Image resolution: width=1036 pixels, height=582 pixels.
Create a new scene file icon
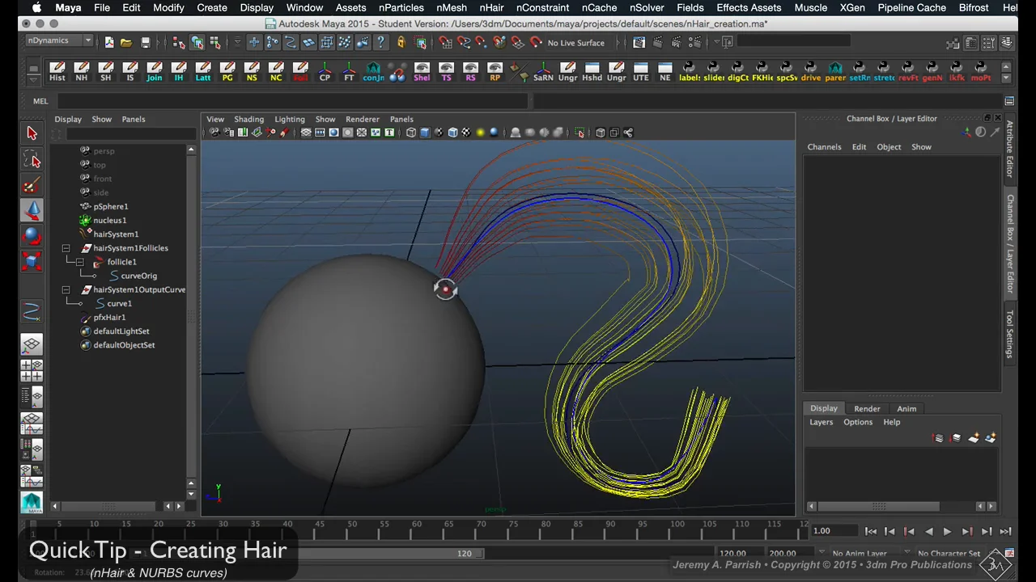(109, 42)
